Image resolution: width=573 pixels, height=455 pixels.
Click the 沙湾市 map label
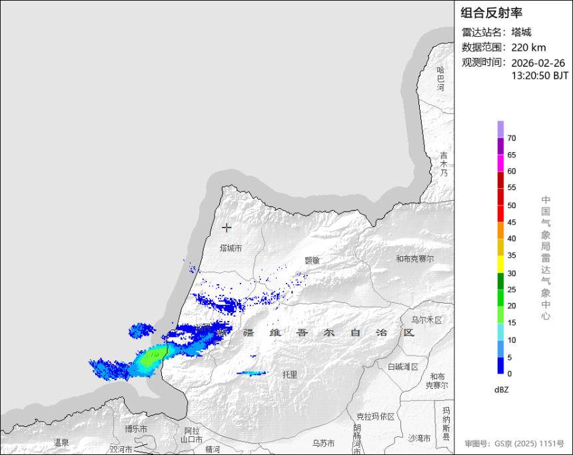pos(419,438)
